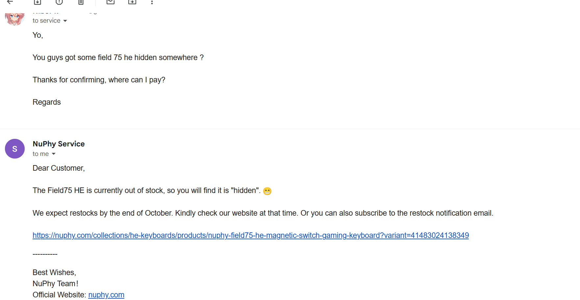The image size is (580, 300).
Task: Click the sender's anime profile avatar
Action: (15, 19)
